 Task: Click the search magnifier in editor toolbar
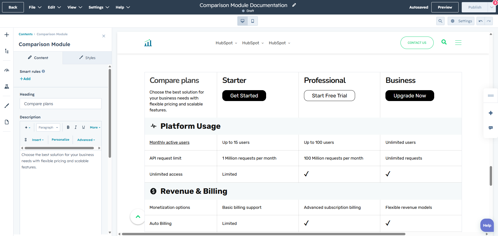click(x=440, y=21)
